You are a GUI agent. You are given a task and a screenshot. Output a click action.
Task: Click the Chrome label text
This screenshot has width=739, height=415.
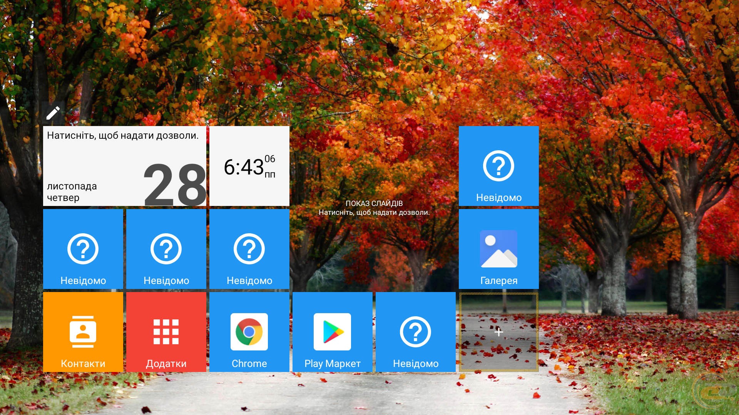click(x=249, y=364)
